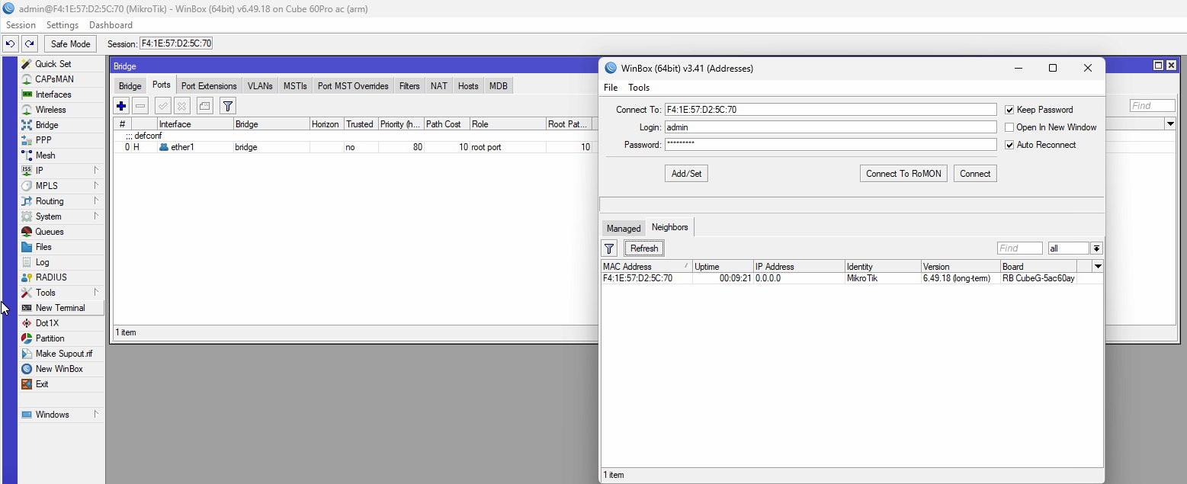
Task: Open the 'all' filter dropdown in Neighbors
Action: pyautogui.click(x=1096, y=248)
